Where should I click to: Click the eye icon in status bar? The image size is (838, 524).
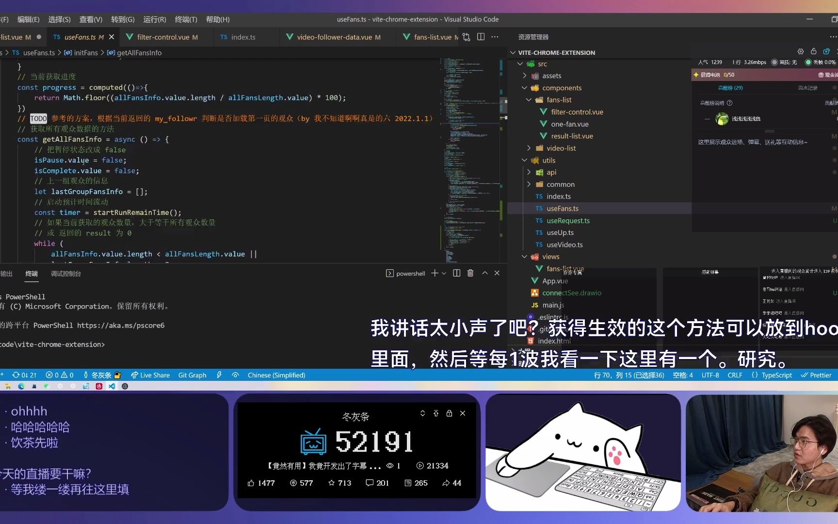point(235,375)
